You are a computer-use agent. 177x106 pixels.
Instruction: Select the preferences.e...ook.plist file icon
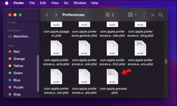84,48
